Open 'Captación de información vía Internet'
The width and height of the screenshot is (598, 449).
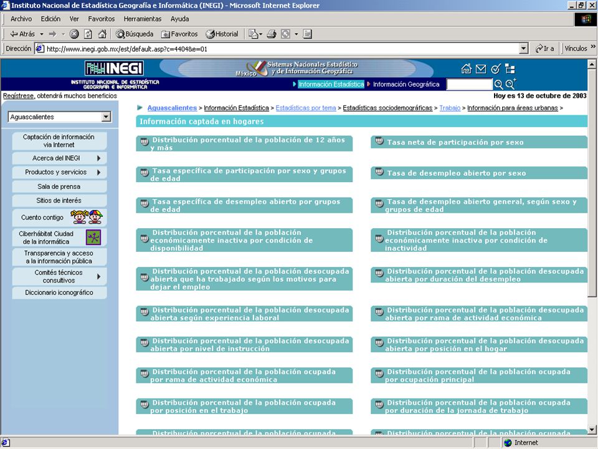click(60, 141)
